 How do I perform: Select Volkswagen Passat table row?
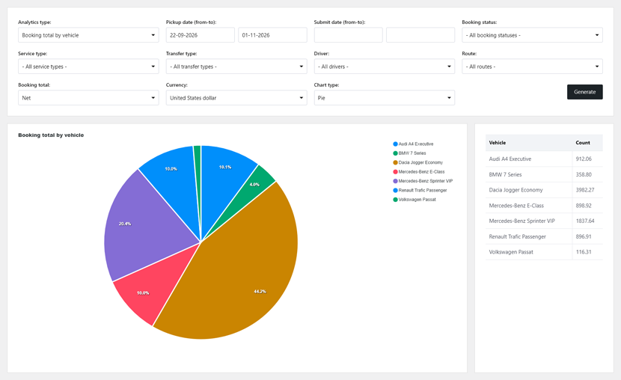544,252
